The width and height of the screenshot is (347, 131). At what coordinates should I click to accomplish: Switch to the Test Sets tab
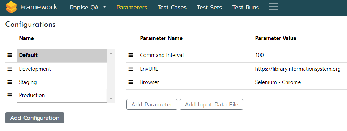click(209, 8)
